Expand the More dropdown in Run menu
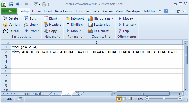Screen dimensions: 189x103 (81, 31)
